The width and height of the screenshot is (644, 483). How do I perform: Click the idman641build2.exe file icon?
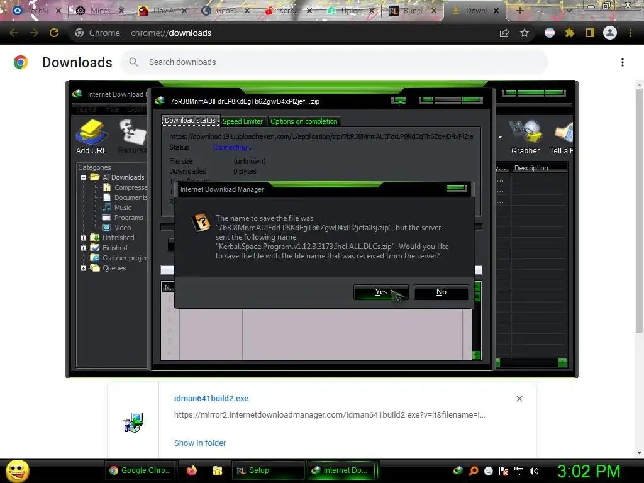pyautogui.click(x=133, y=423)
